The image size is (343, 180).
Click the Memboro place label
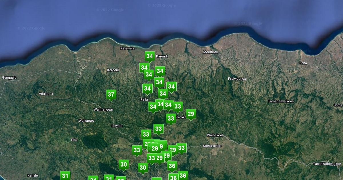point(211,52)
